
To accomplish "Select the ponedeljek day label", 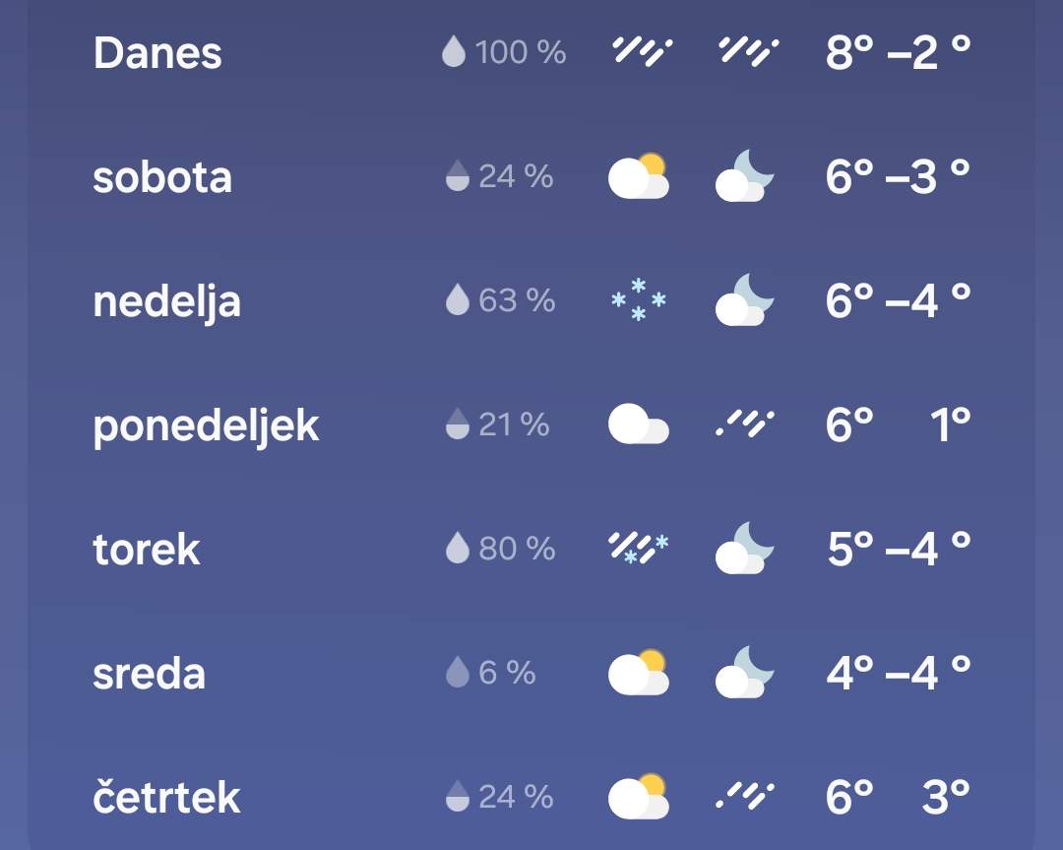I will pos(206,426).
